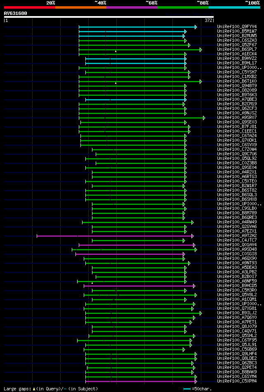The image size is (264, 392).
Task: Select the UniRef100_B9HCD5 label
Action: (x=237, y=285)
